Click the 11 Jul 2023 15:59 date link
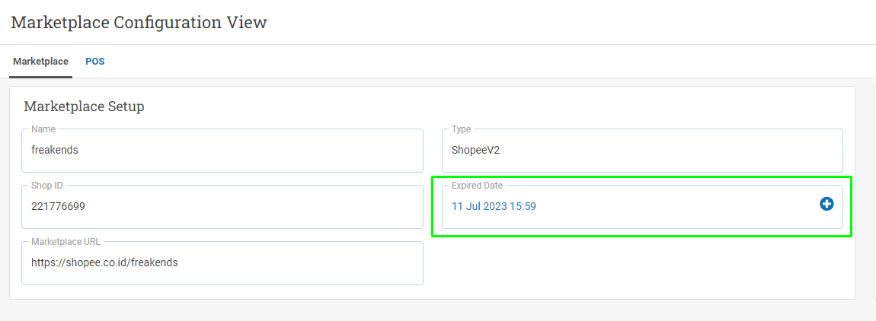This screenshot has width=876, height=321. point(494,207)
